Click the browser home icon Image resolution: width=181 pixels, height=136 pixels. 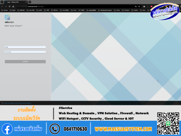click(13, 7)
